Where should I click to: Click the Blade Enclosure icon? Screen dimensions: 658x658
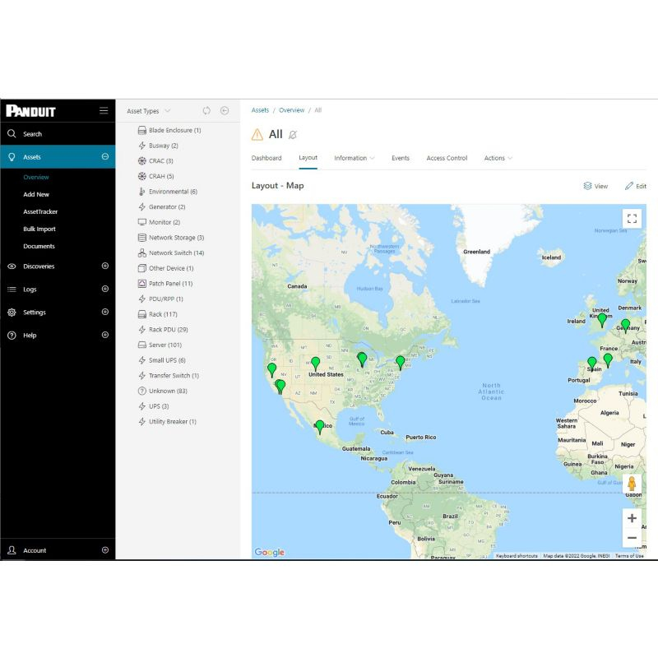click(x=142, y=131)
